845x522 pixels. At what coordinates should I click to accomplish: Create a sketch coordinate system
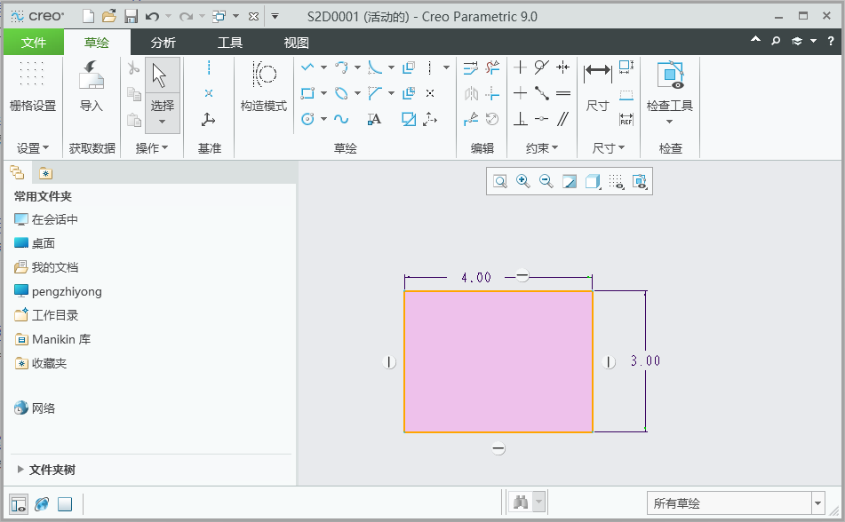430,119
